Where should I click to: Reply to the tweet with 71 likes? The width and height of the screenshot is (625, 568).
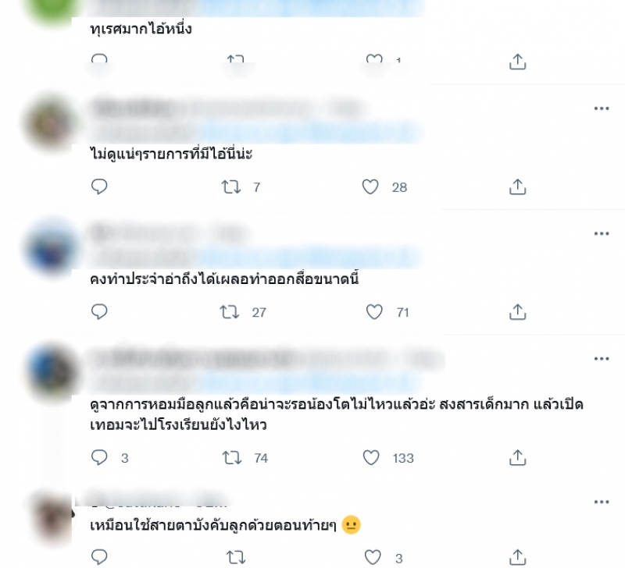click(x=99, y=311)
